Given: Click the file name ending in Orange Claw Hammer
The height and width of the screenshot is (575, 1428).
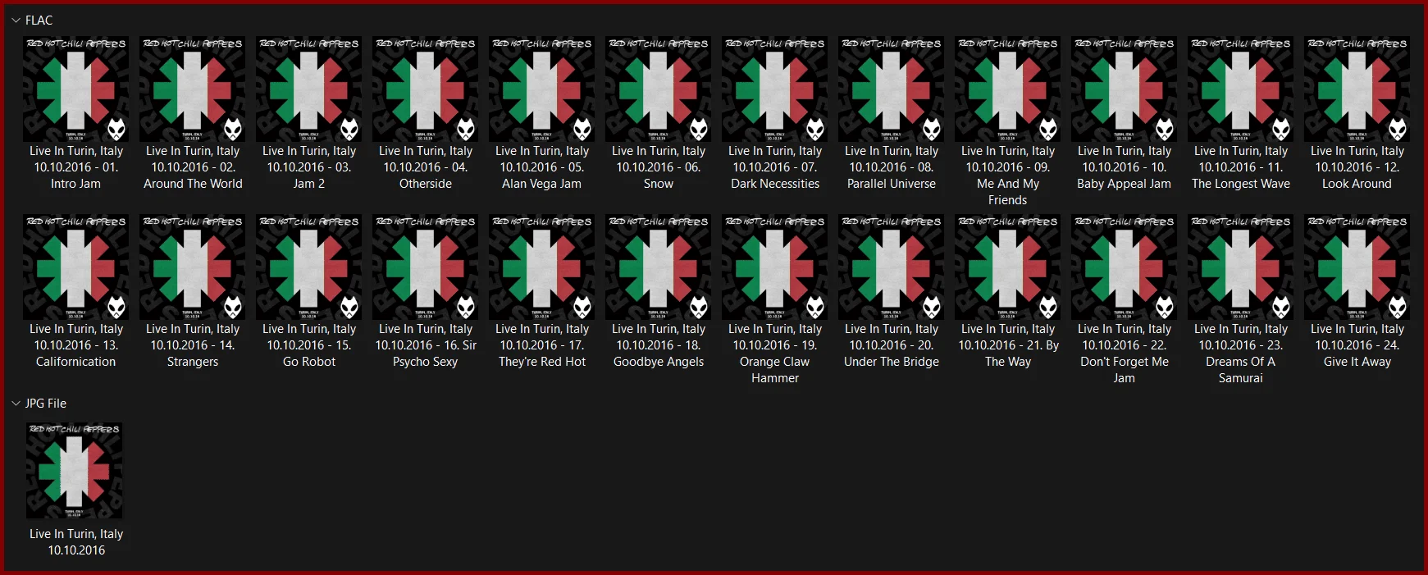Looking at the screenshot, I should coord(775,354).
